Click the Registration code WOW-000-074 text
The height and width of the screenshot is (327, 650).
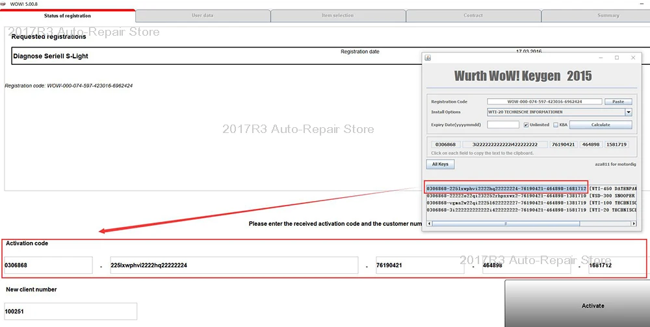point(69,86)
